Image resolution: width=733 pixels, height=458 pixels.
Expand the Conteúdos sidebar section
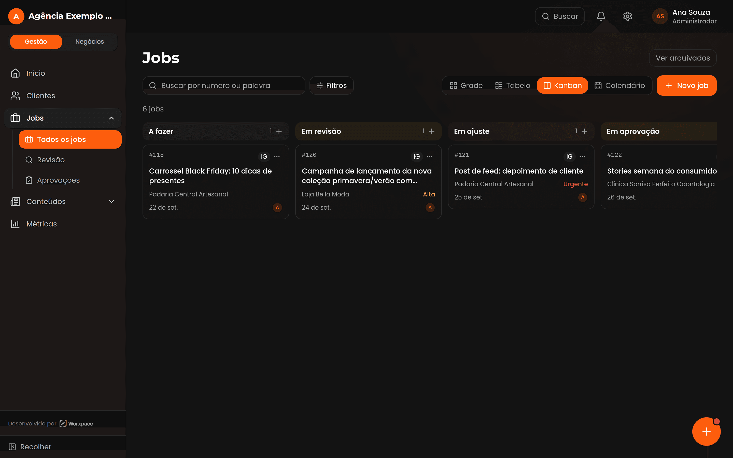pyautogui.click(x=111, y=202)
